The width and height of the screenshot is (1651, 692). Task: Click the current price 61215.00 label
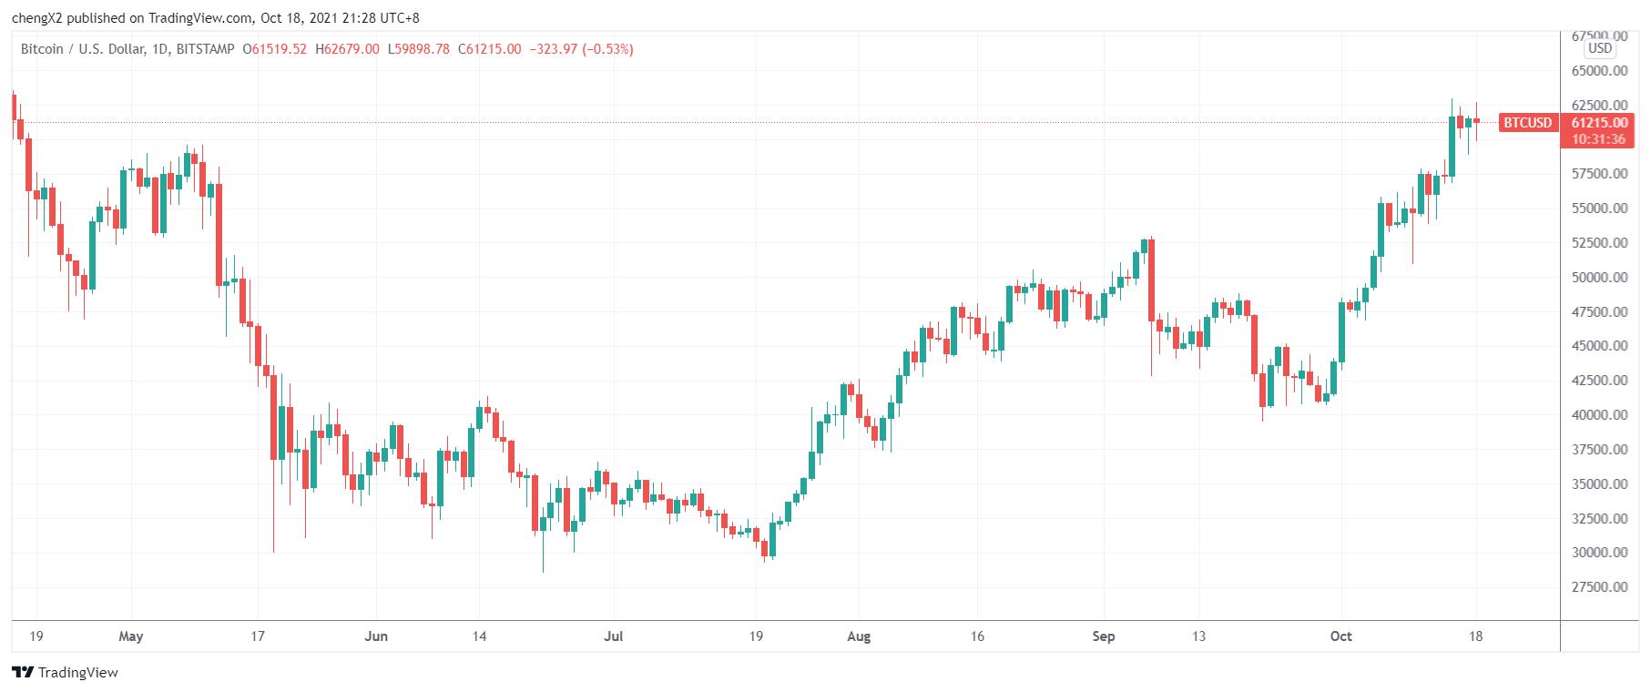1599,123
